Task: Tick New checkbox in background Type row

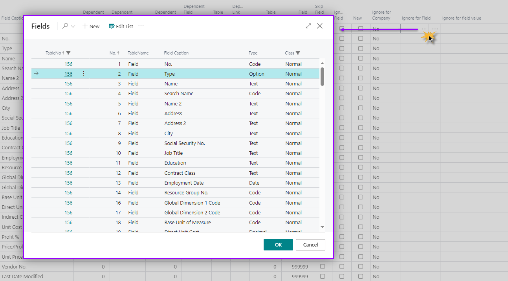Action: click(x=361, y=49)
